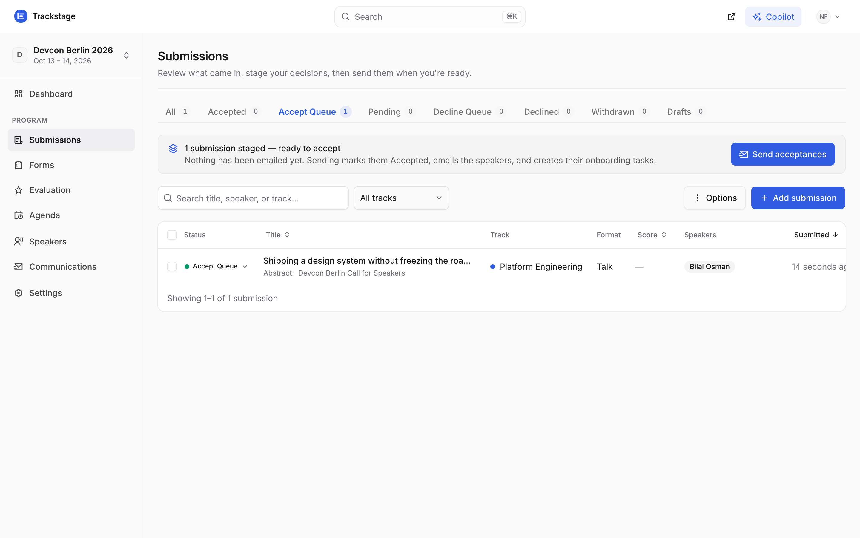Focus the title, speaker, or track search box
Screen dimensions: 860x538
coord(253,198)
